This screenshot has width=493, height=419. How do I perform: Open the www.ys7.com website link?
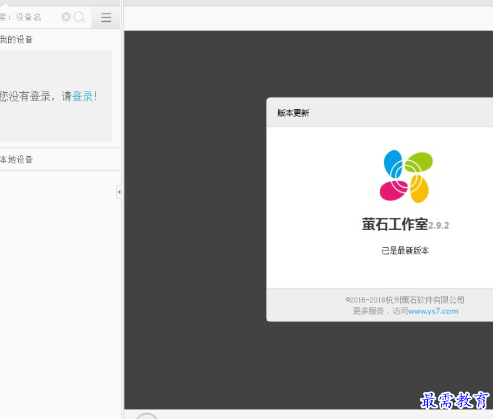point(433,311)
